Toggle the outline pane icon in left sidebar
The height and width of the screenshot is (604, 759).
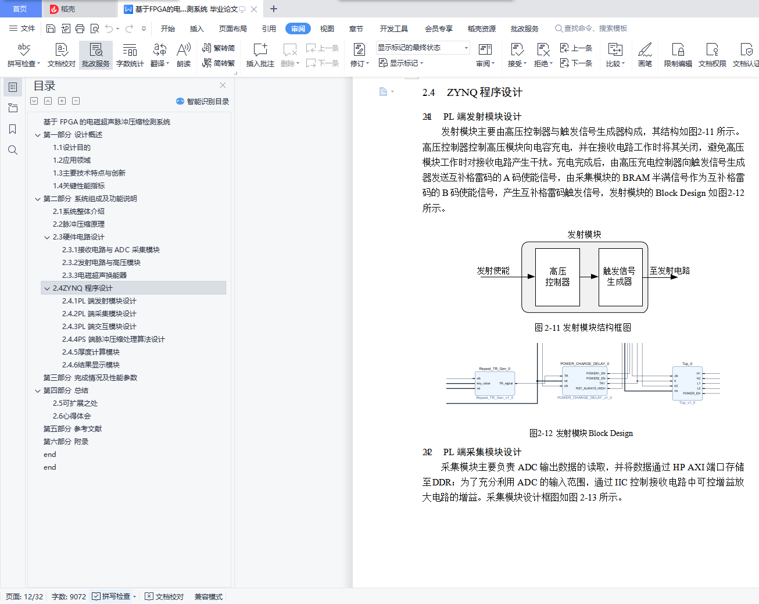(13, 87)
